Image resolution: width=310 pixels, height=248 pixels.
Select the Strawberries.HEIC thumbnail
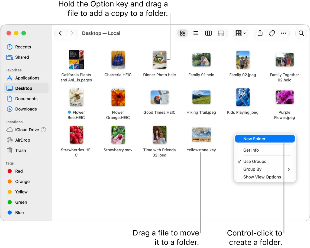tap(76, 135)
